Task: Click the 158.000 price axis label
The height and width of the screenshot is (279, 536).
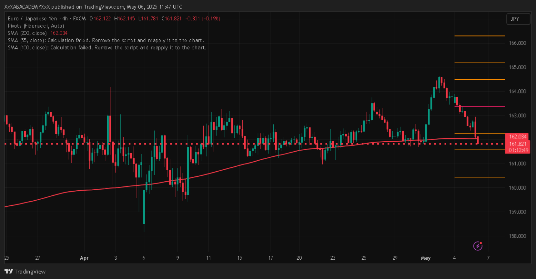Action: pos(517,236)
